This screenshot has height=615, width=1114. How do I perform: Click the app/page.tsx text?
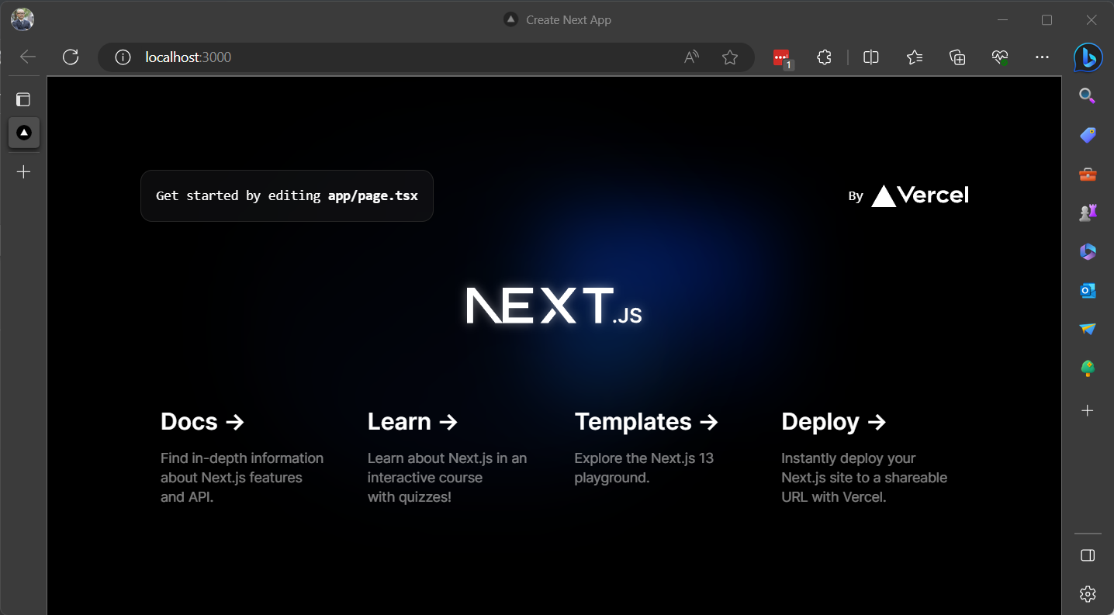(x=373, y=195)
